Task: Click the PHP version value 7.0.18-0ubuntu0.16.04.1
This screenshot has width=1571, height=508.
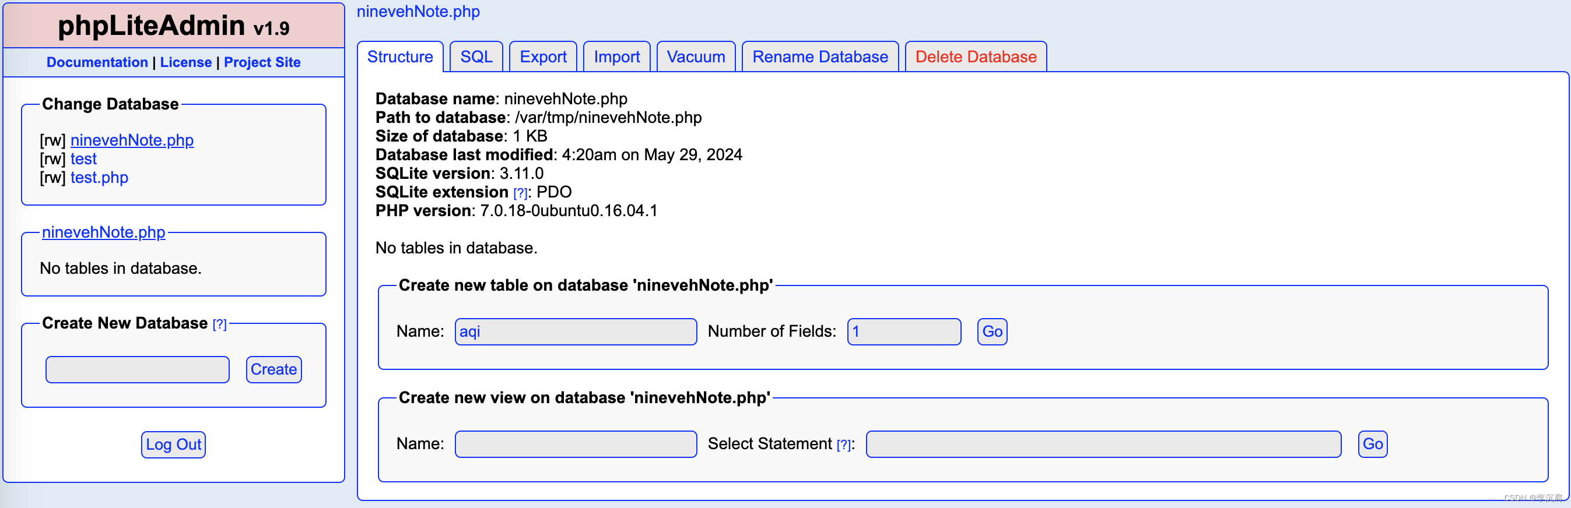Action: tap(569, 211)
